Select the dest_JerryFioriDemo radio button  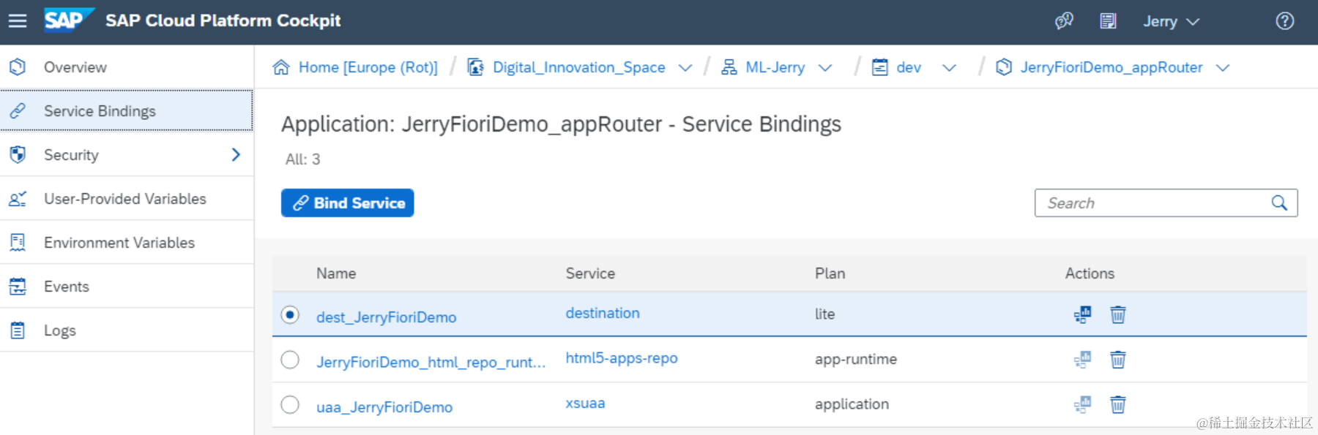tap(290, 314)
